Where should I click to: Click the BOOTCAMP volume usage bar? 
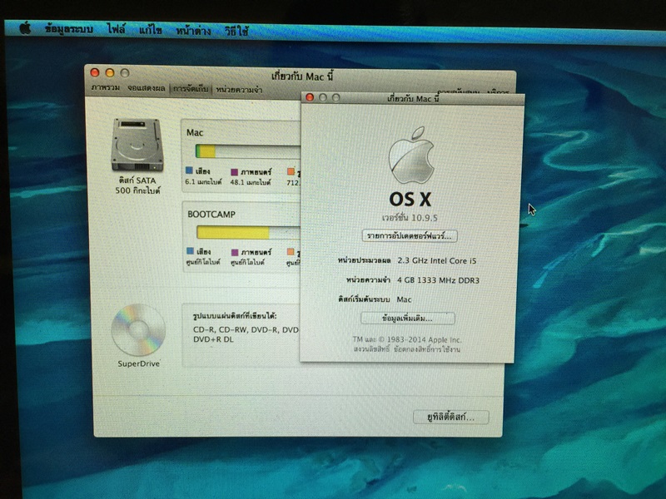(248, 233)
